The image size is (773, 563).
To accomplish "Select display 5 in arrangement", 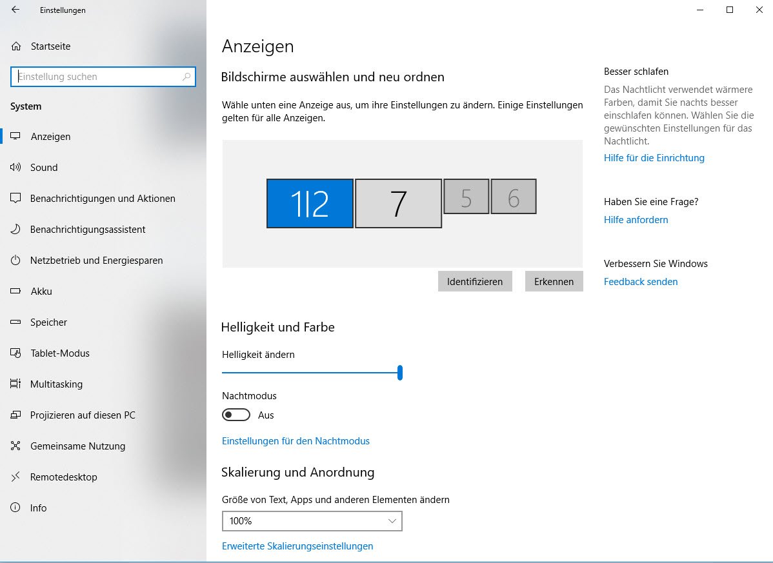I will 467,197.
